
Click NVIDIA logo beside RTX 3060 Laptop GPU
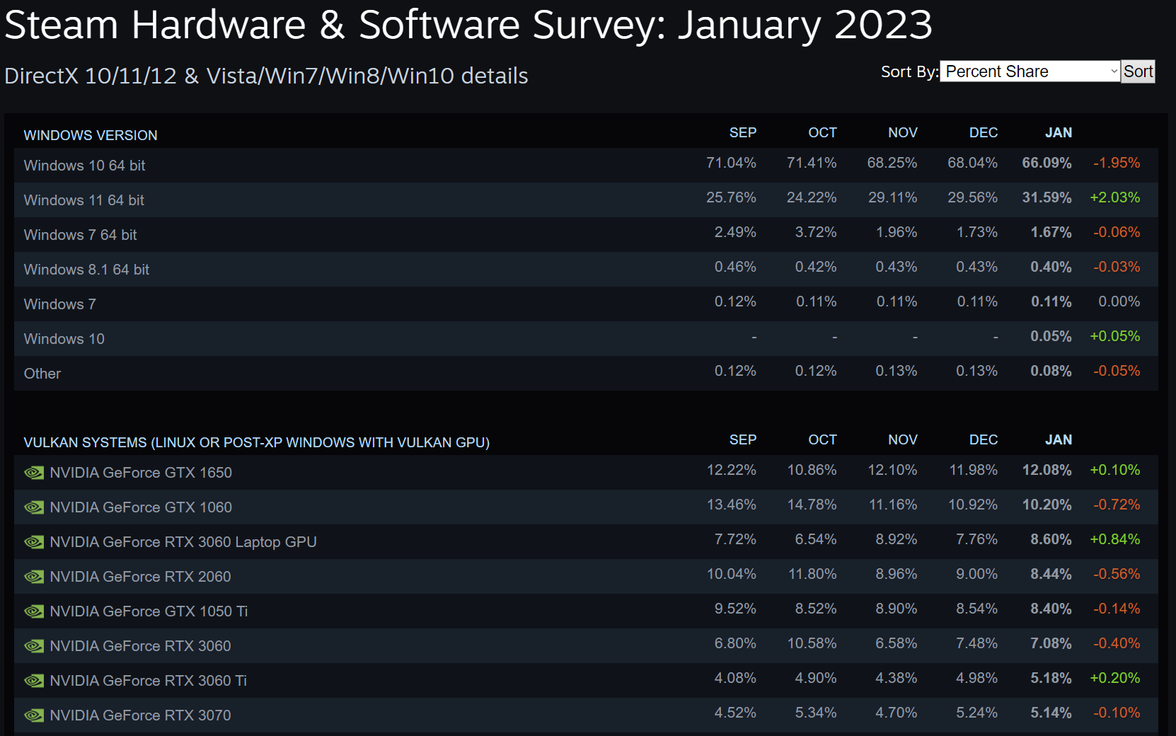[x=34, y=542]
